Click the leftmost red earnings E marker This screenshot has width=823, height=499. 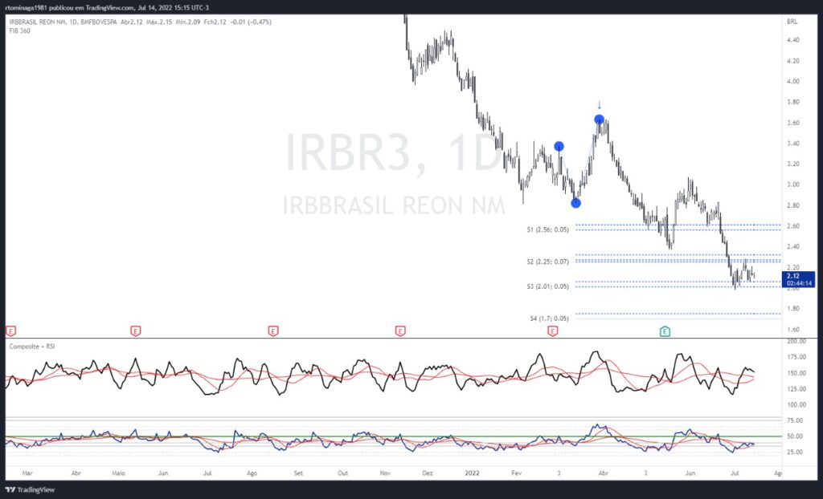[10, 331]
